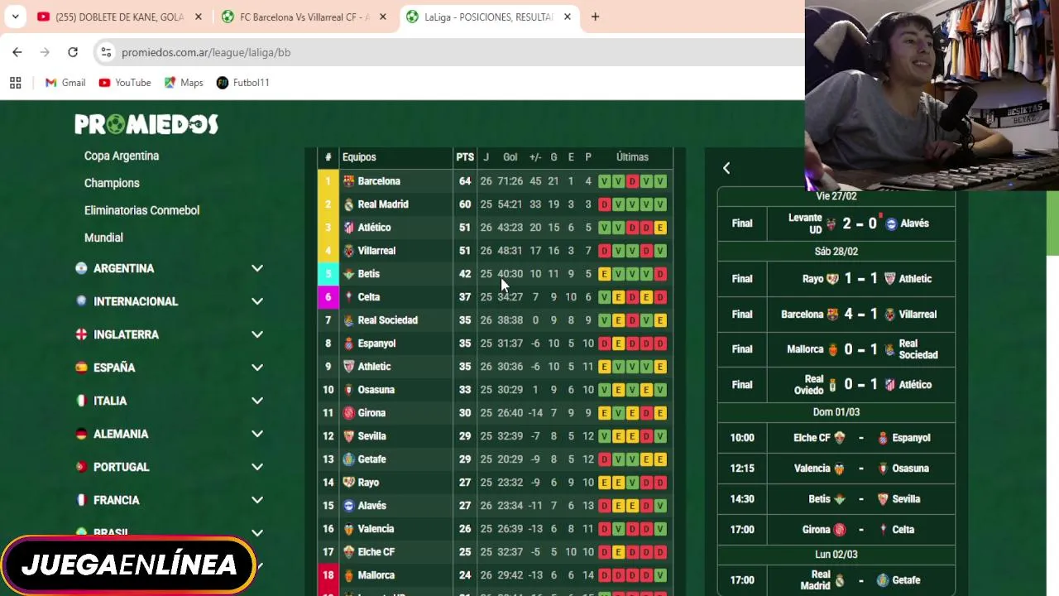1059x596 pixels.
Task: Expand the ESPAÑA section chevron
Action: pos(257,368)
